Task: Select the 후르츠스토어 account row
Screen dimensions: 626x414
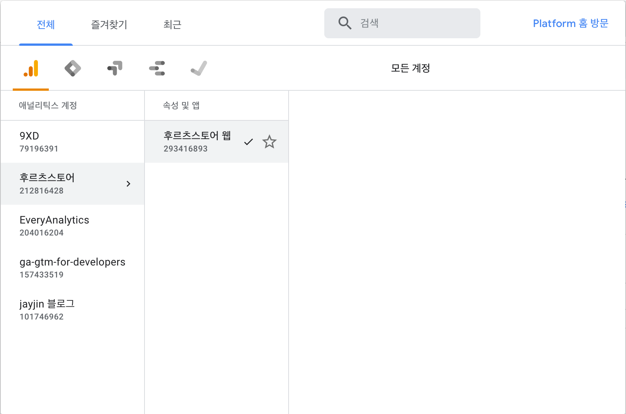Action: click(72, 184)
